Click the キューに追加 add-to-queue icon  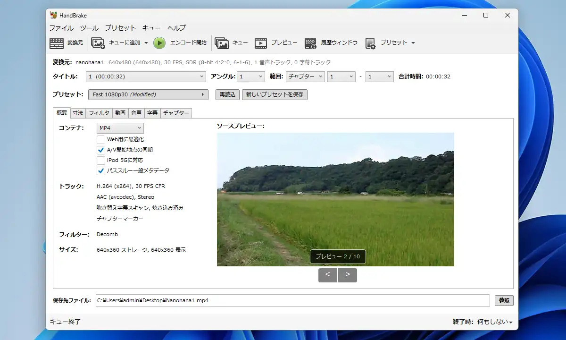click(x=98, y=43)
